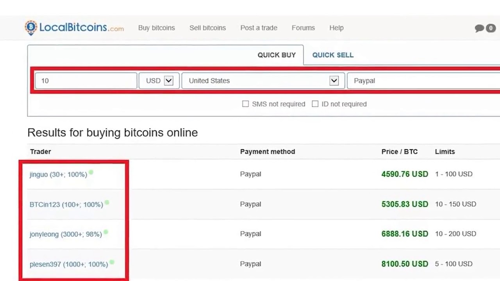Click BTCin123's green online status dot
The image size is (500, 281).
click(107, 203)
